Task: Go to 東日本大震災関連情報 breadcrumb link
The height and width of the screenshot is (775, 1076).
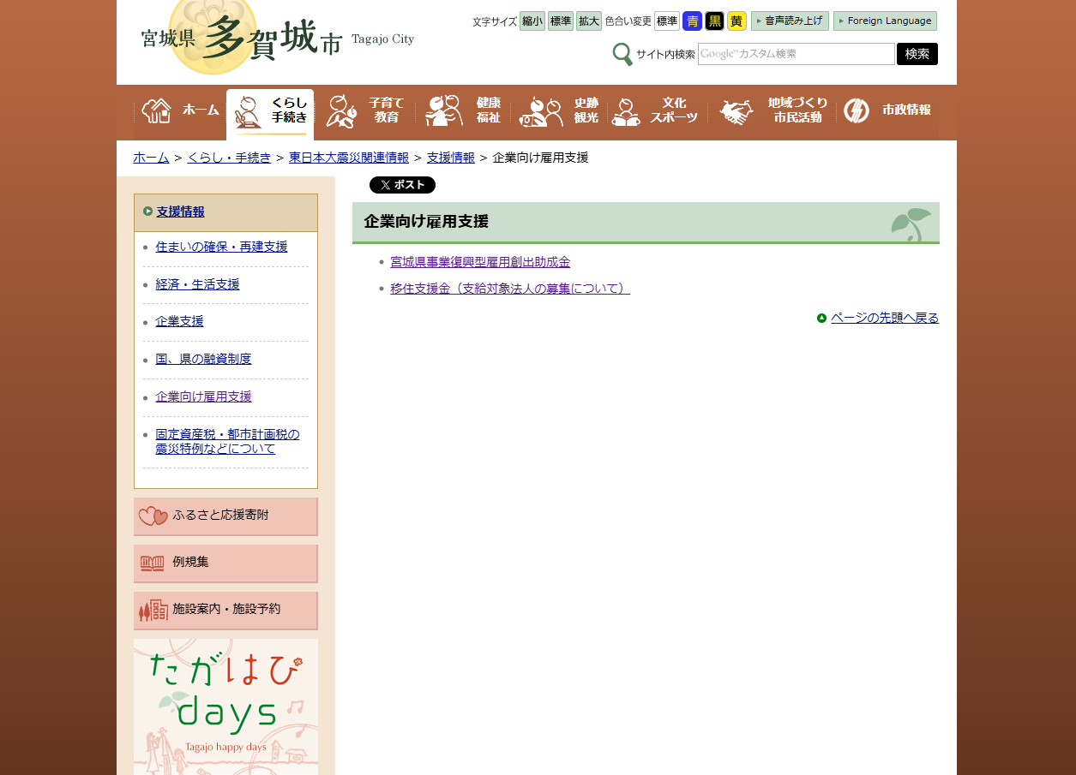Action: tap(349, 158)
